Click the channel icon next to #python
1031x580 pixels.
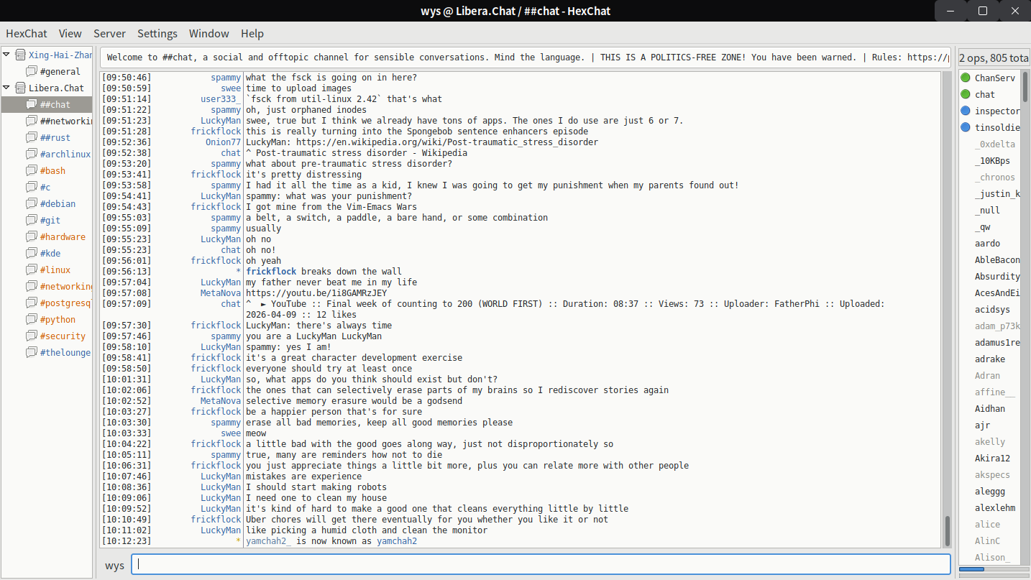tap(31, 319)
